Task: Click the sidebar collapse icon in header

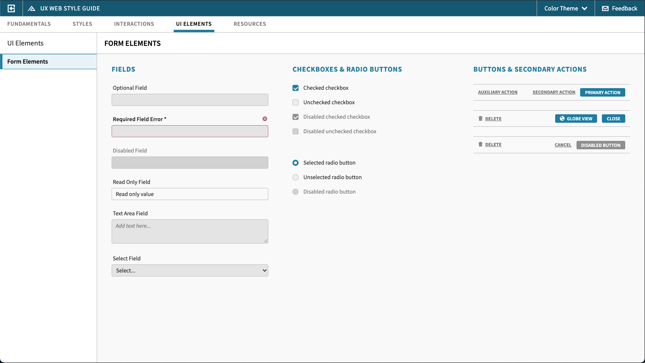Action: click(x=11, y=8)
